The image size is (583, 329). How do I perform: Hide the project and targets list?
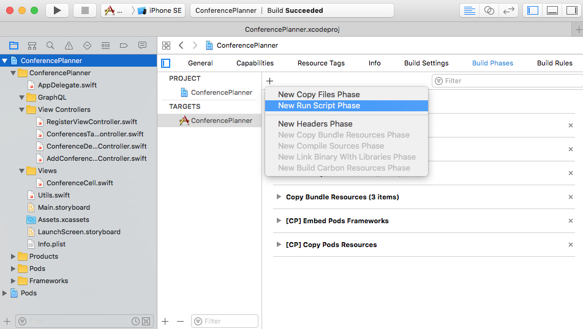(166, 63)
